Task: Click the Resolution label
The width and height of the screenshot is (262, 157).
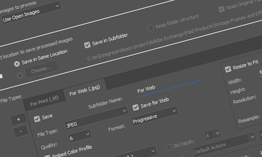Action: tap(245, 99)
